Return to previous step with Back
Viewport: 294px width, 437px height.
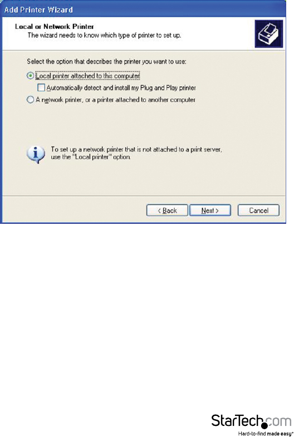pyautogui.click(x=167, y=210)
